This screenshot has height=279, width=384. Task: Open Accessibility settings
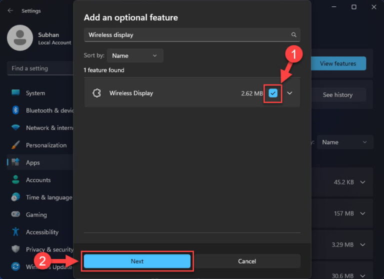(x=42, y=232)
